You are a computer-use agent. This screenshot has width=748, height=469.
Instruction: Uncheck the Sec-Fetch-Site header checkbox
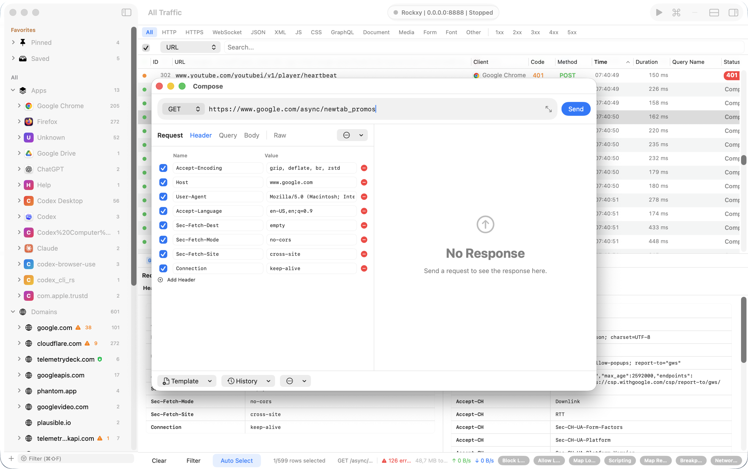[163, 254]
